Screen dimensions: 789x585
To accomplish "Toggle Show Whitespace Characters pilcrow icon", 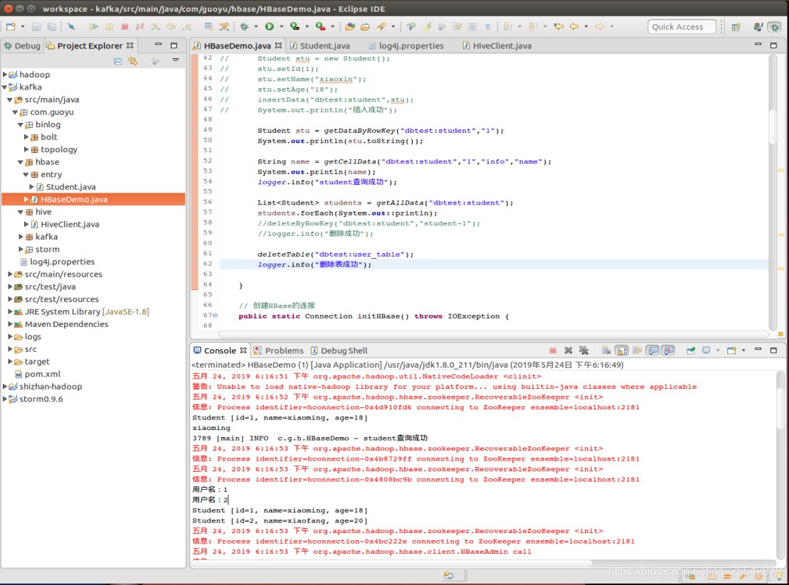I will (x=487, y=26).
